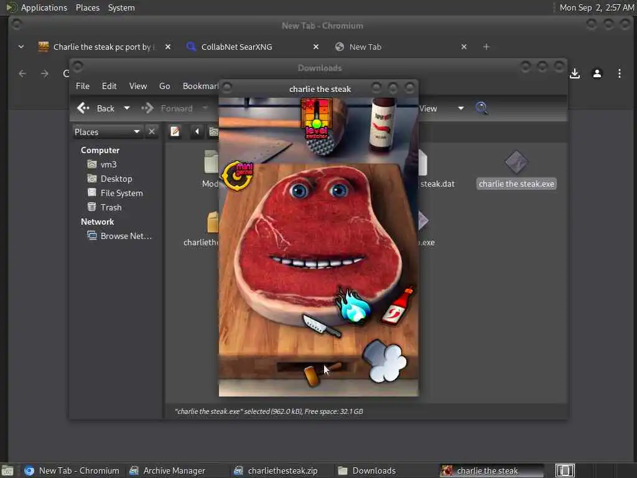
Task: Expand the Back history dropdown arrow
Action: click(x=127, y=108)
